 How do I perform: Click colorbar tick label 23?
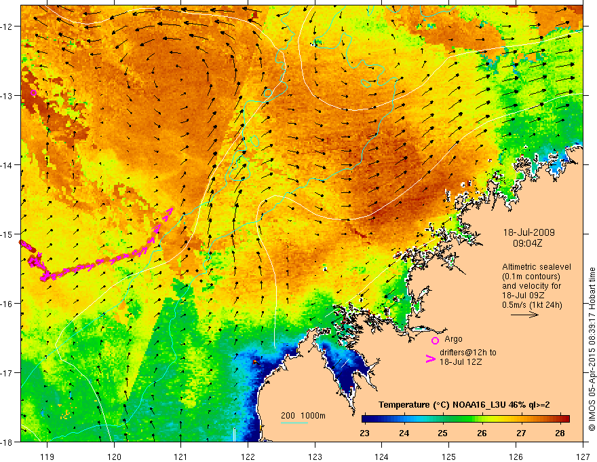tap(364, 433)
